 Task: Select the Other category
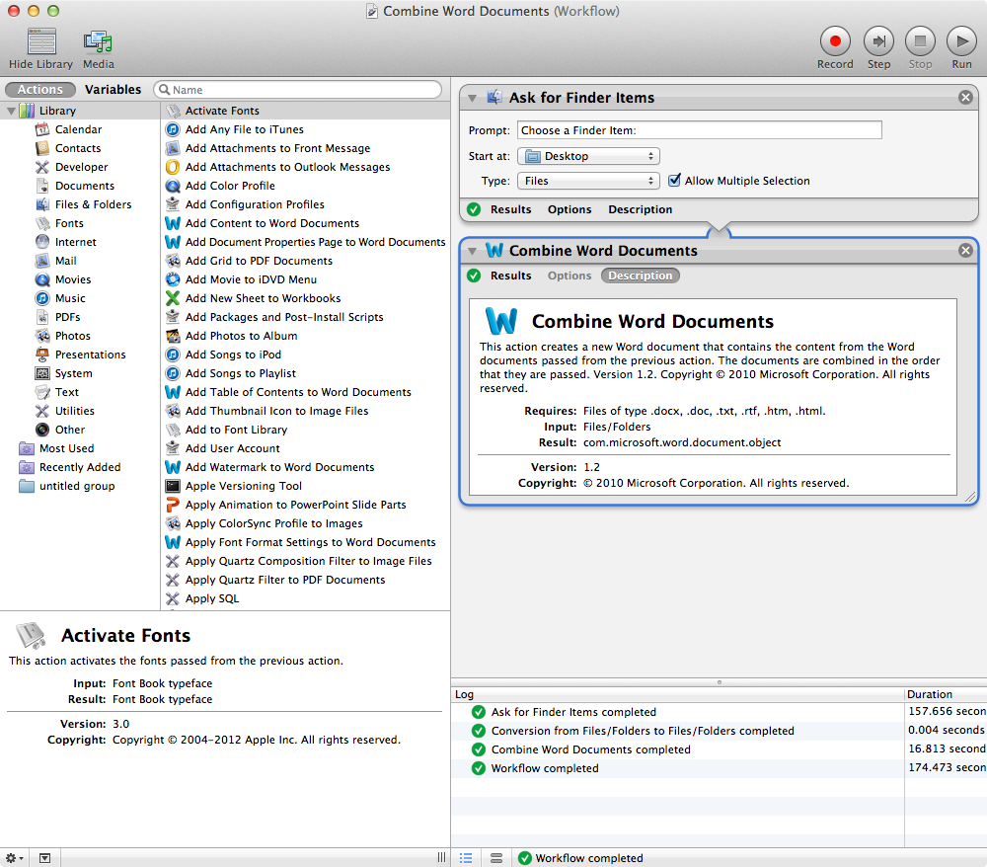point(70,430)
